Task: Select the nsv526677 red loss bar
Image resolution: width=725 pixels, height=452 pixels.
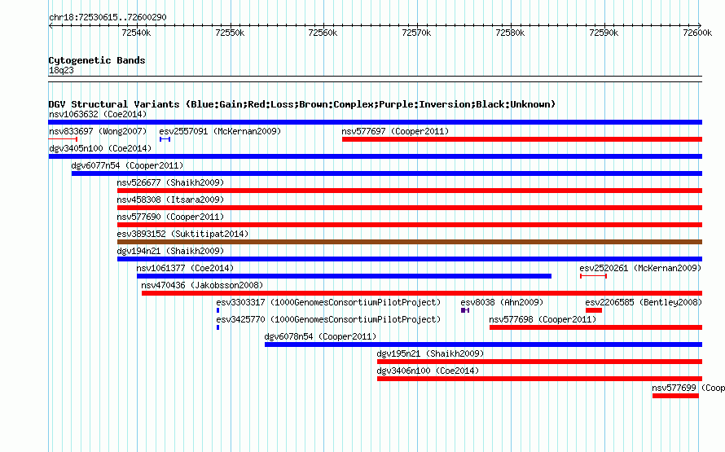Action: (x=410, y=191)
